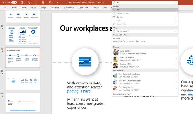Switch to the Insert tab
193x114 pixels.
pos(24,8)
